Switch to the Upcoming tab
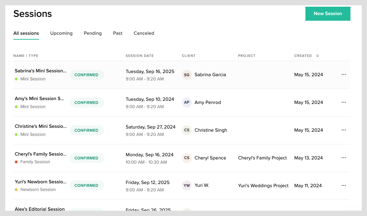The width and height of the screenshot is (367, 216). point(61,33)
